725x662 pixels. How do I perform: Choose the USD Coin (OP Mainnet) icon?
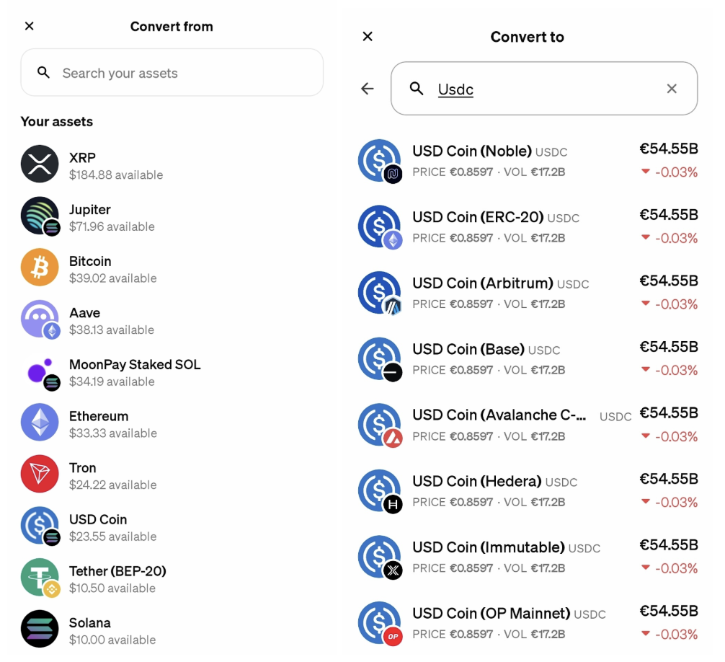pos(380,623)
